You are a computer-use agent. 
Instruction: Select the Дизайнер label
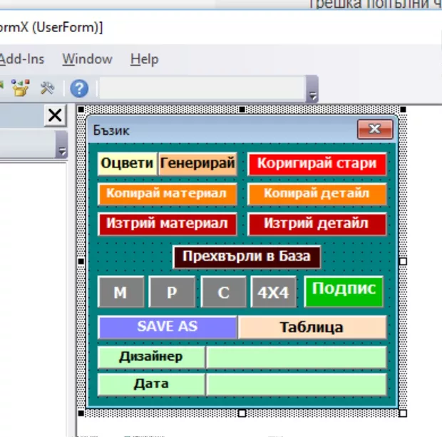151,357
